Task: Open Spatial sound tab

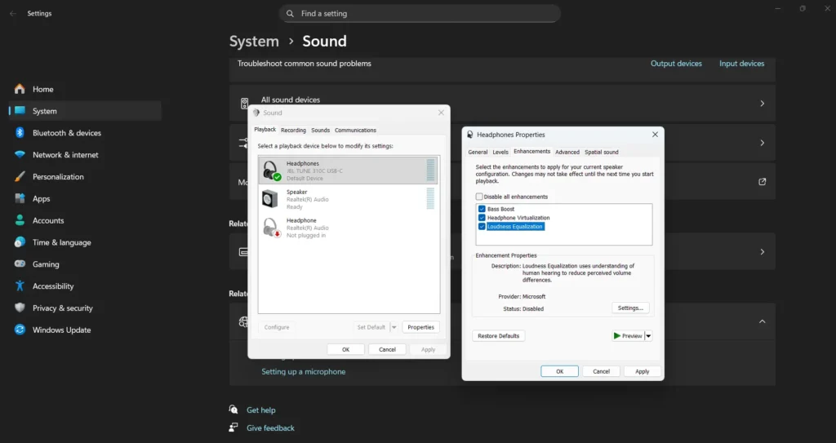Action: 602,152
